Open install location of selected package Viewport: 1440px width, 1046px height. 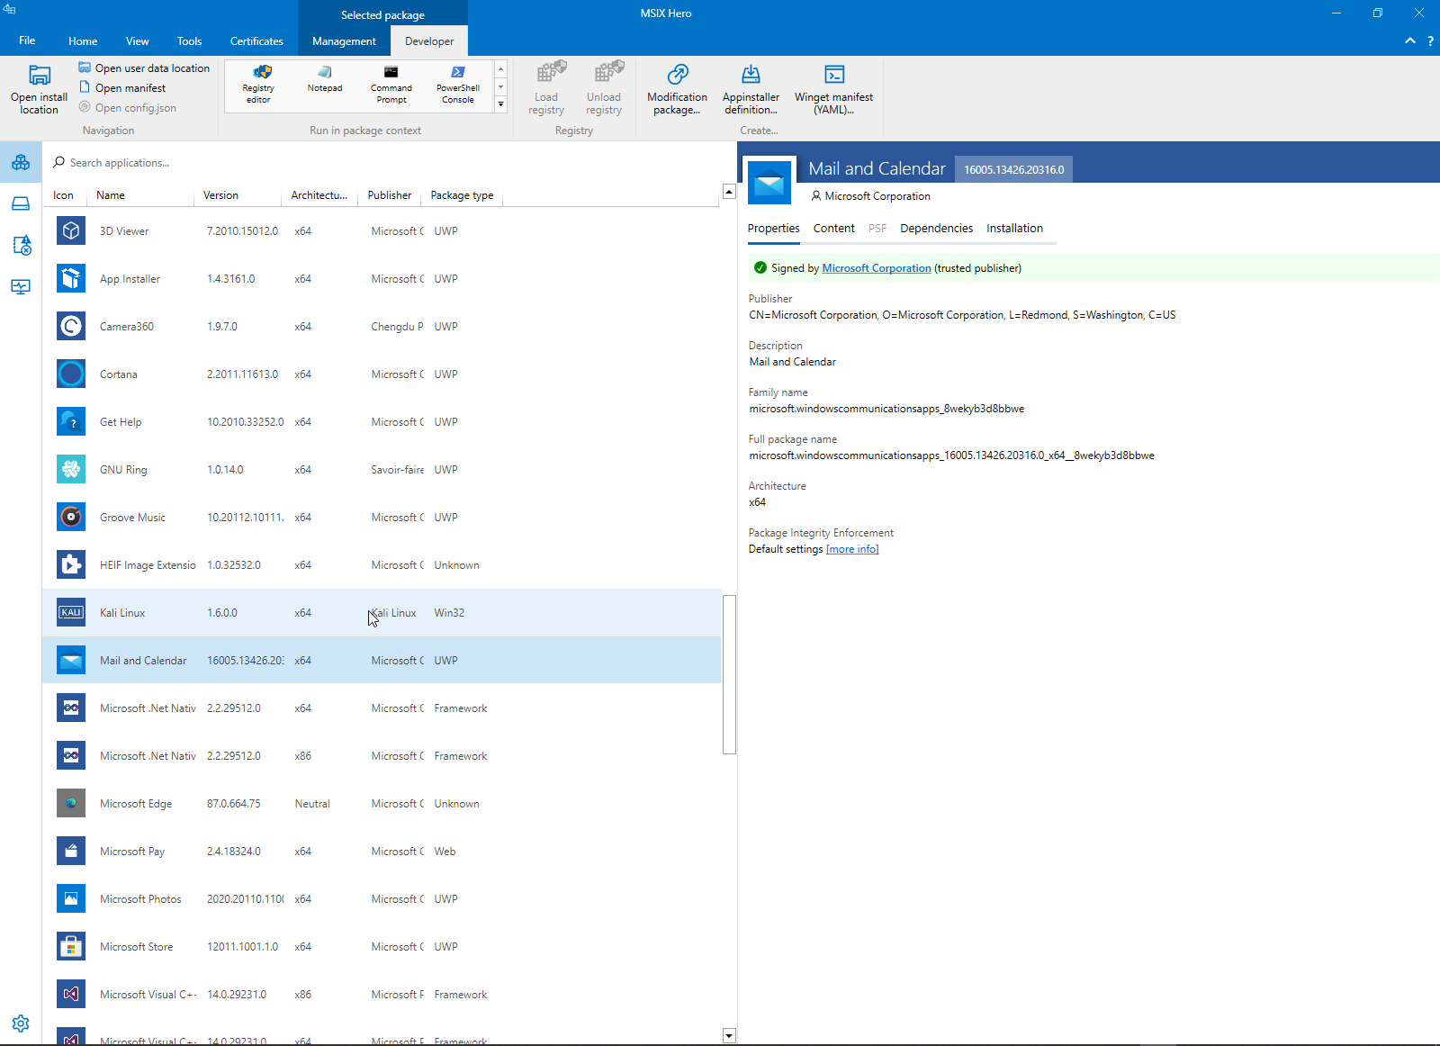pos(39,89)
